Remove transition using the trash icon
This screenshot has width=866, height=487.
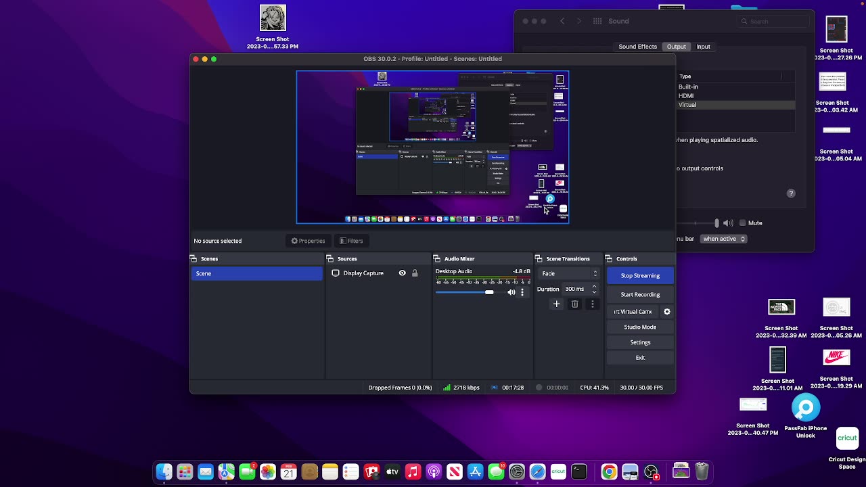pyautogui.click(x=574, y=304)
